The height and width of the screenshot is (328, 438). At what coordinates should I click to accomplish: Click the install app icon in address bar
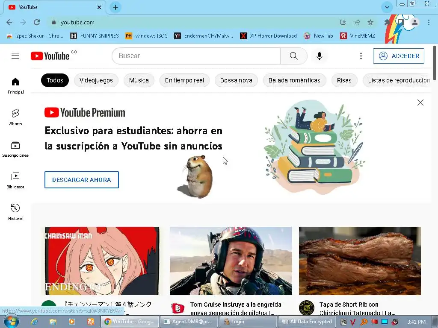pyautogui.click(x=343, y=22)
